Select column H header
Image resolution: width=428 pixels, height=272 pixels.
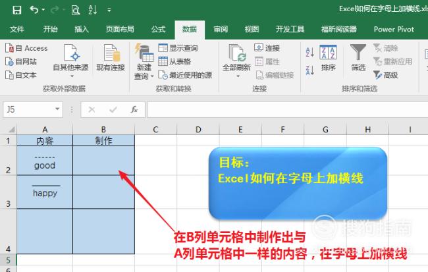point(367,130)
